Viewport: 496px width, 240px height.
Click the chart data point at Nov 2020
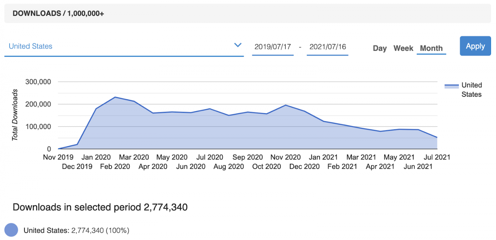(x=286, y=105)
